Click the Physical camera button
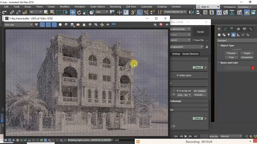The height and width of the screenshot is (144, 257). pos(231,53)
